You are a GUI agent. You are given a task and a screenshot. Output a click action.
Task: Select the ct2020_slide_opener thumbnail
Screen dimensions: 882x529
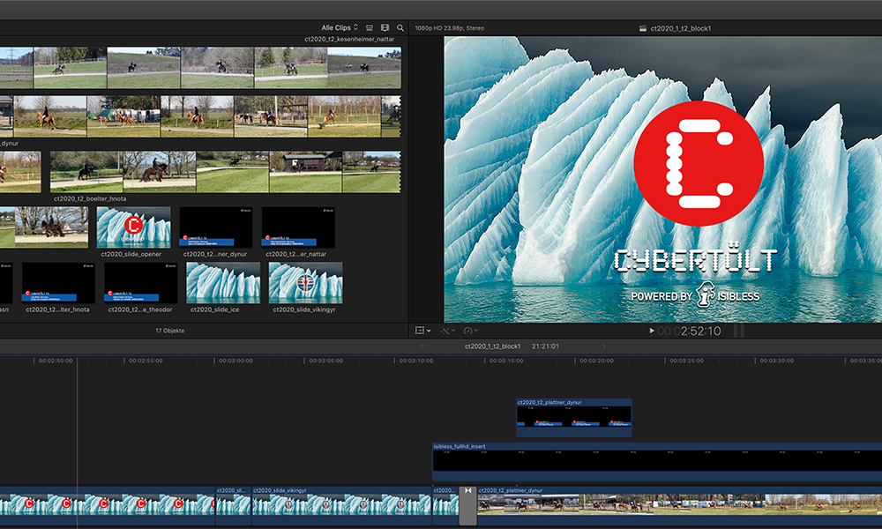(133, 227)
